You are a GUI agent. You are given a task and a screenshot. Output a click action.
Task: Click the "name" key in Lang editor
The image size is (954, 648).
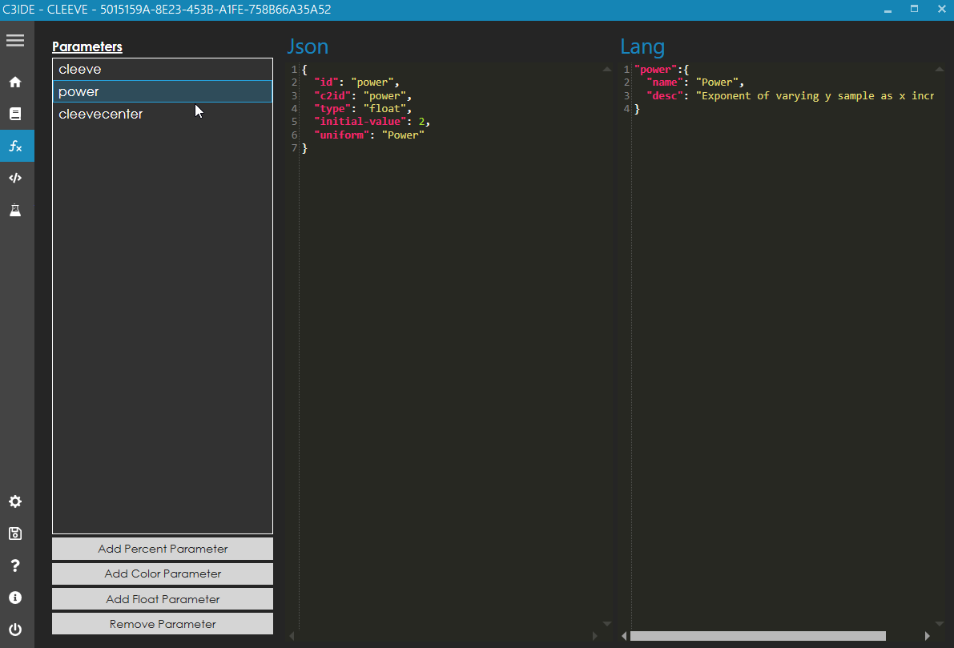(665, 83)
